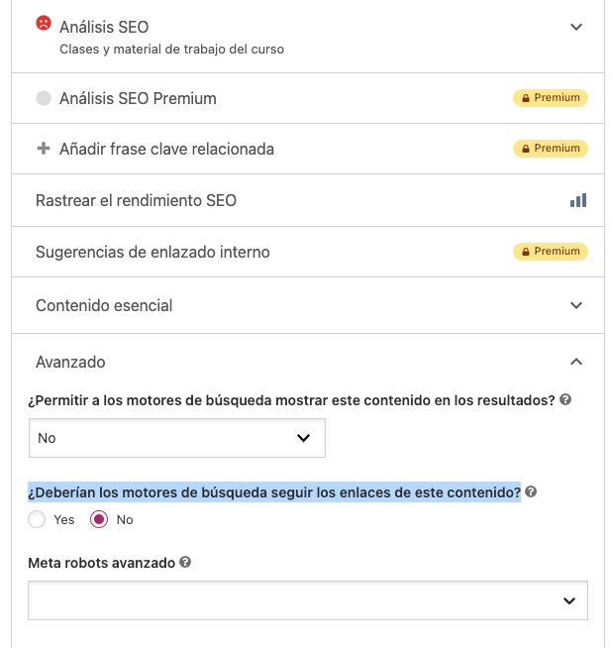Click Añadir frase clave relacionada
Screen dimensions: 613x648
[x=167, y=149]
